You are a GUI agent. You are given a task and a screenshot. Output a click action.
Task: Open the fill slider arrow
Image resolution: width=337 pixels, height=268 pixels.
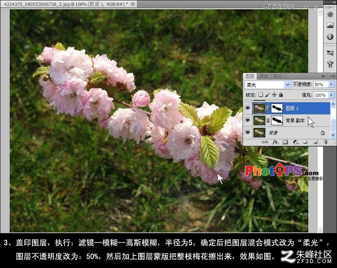pos(332,95)
